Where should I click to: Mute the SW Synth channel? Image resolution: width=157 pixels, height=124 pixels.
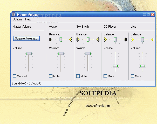click(78, 76)
